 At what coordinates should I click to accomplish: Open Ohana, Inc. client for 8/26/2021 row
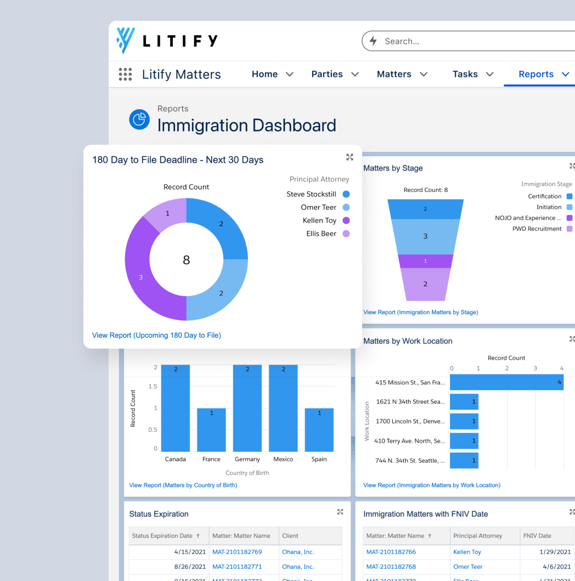coord(298,567)
